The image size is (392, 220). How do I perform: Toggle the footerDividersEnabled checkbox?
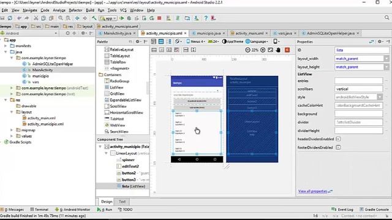click(338, 147)
